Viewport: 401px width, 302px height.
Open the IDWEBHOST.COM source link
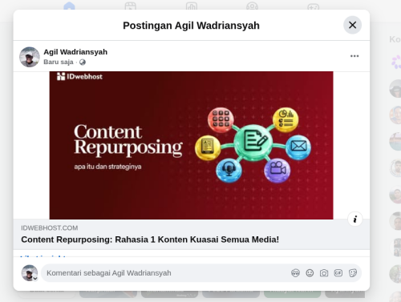[x=50, y=228]
